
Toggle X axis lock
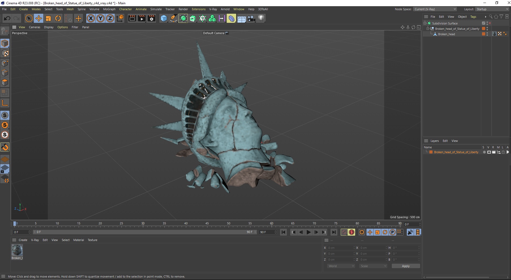pyautogui.click(x=91, y=18)
